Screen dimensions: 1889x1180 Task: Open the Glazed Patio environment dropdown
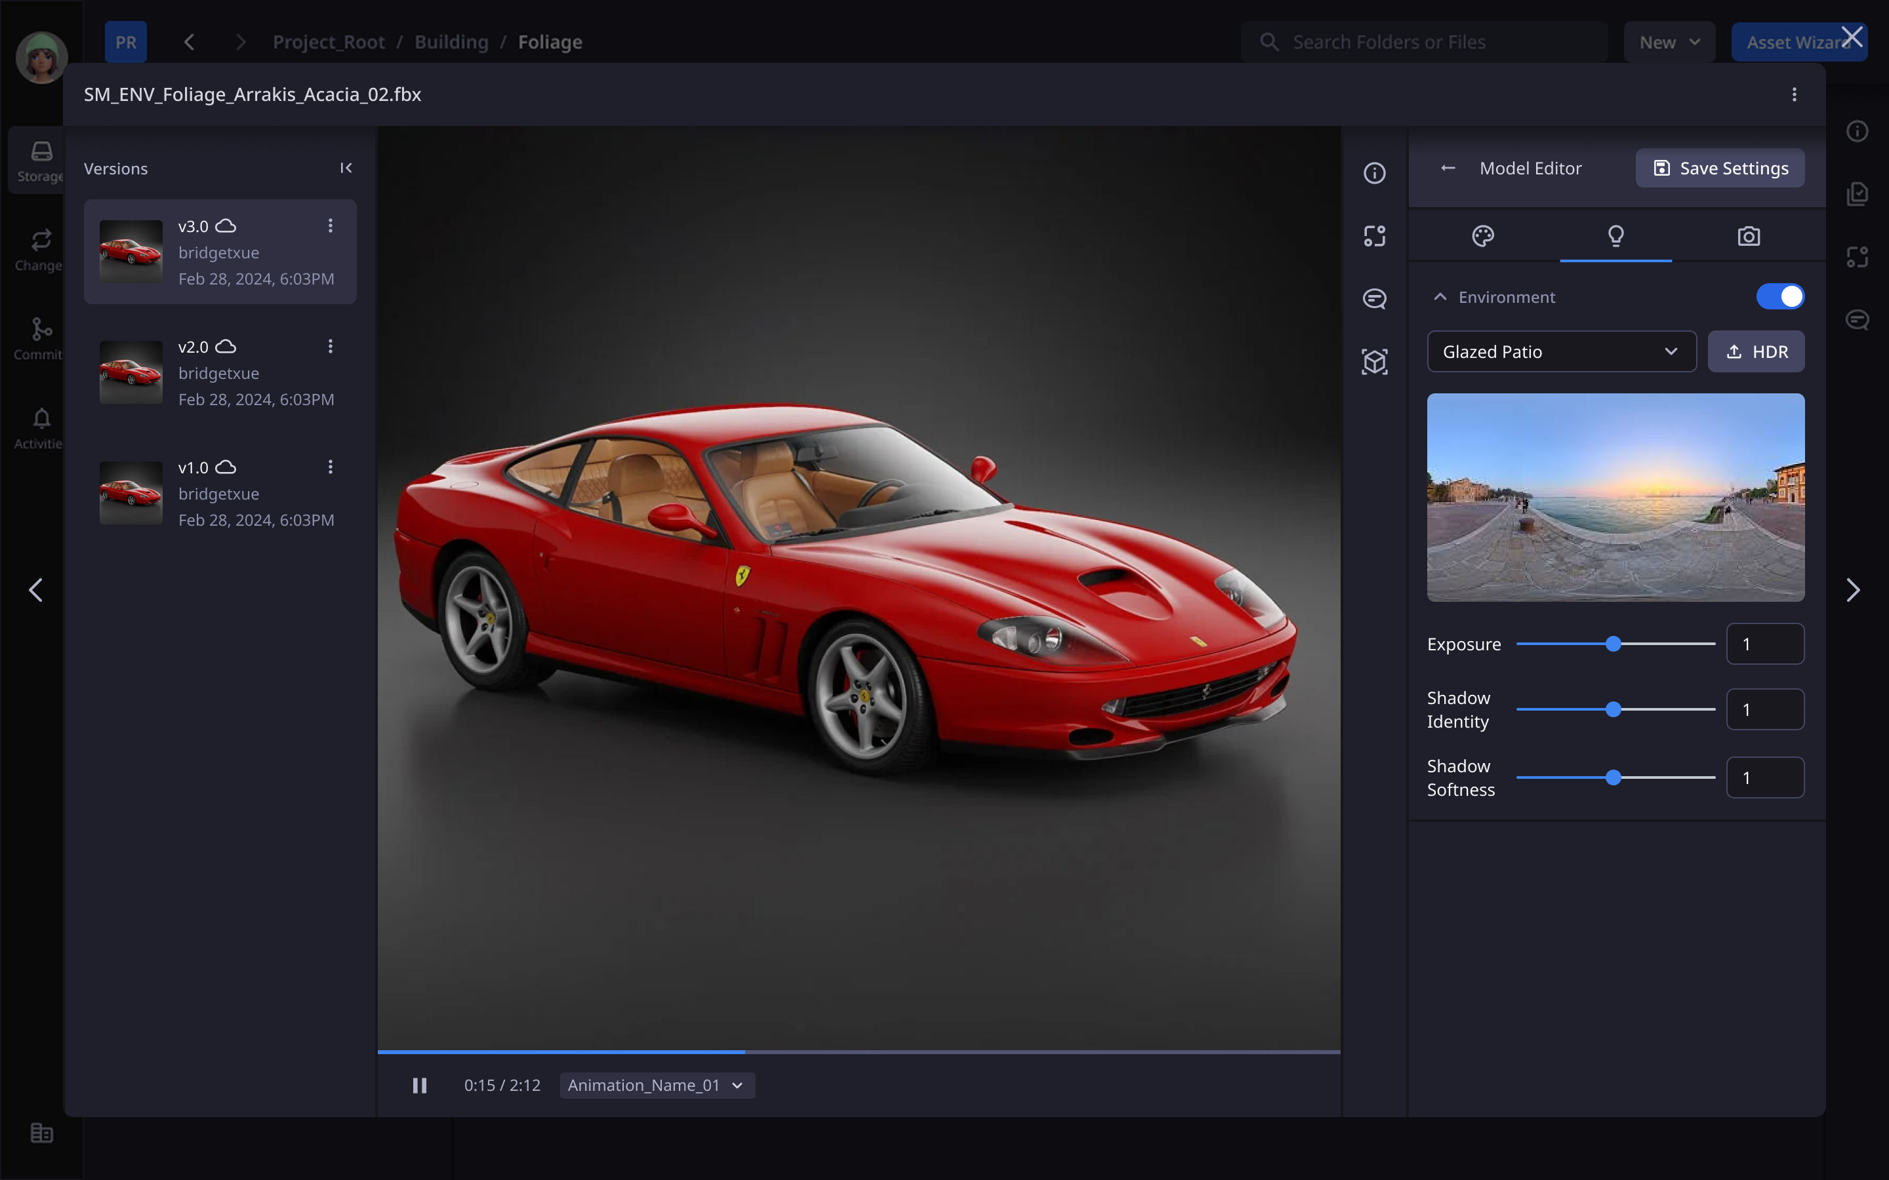coord(1561,351)
